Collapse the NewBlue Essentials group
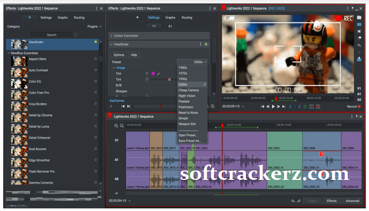The width and height of the screenshot is (369, 211). [9, 53]
